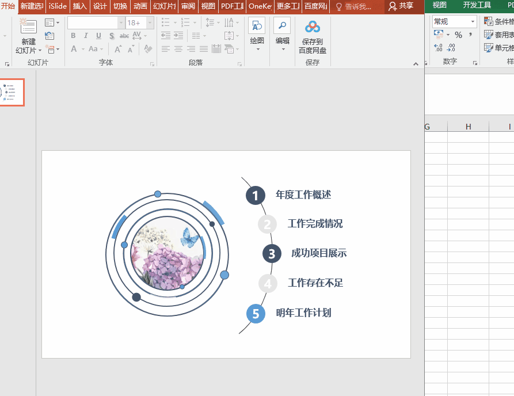The image size is (514, 396).
Task: Click the Increase Font Size icon
Action: tap(117, 49)
